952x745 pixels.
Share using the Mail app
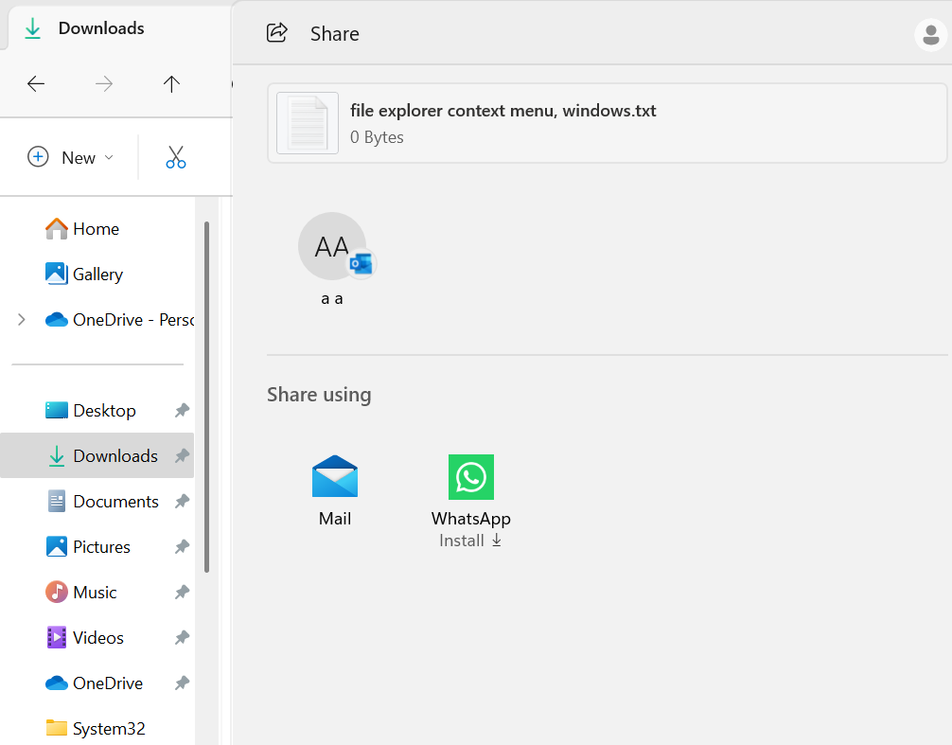coord(335,490)
